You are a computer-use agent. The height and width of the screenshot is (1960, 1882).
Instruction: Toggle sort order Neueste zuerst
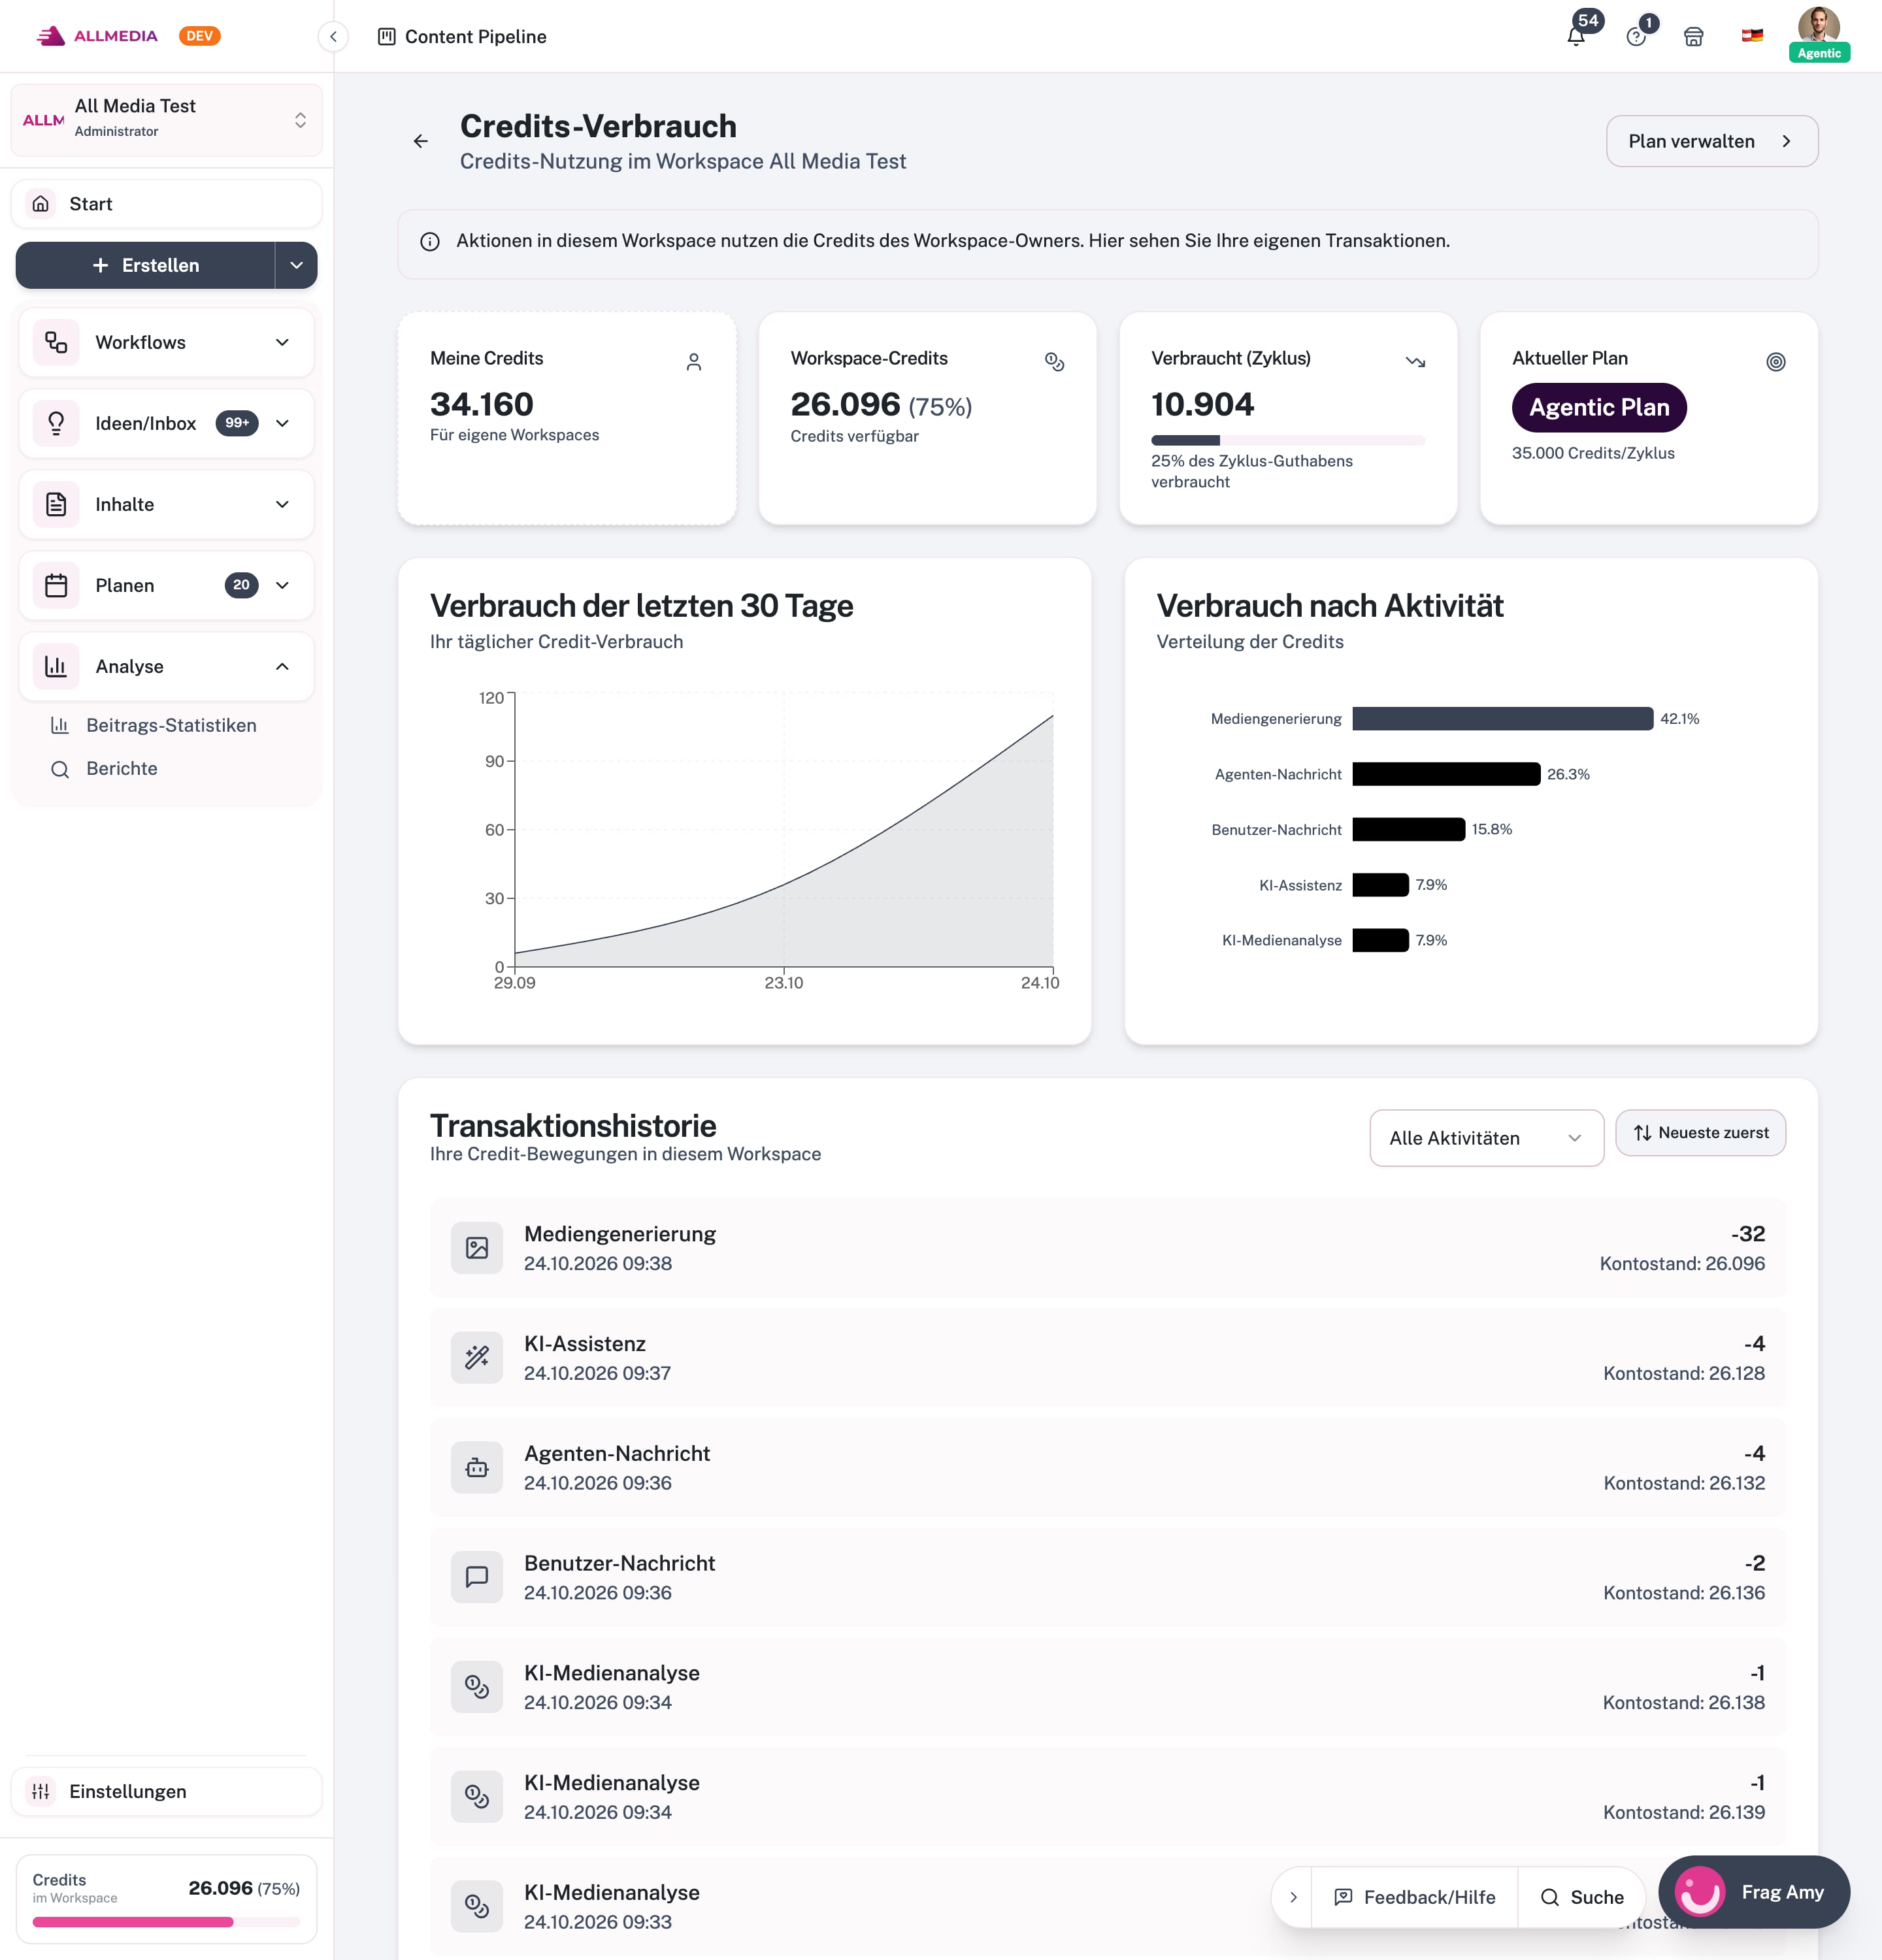coord(1700,1133)
